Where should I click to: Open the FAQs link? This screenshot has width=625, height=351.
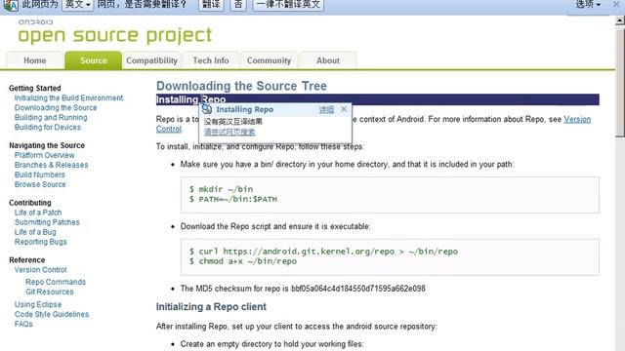[23, 324]
